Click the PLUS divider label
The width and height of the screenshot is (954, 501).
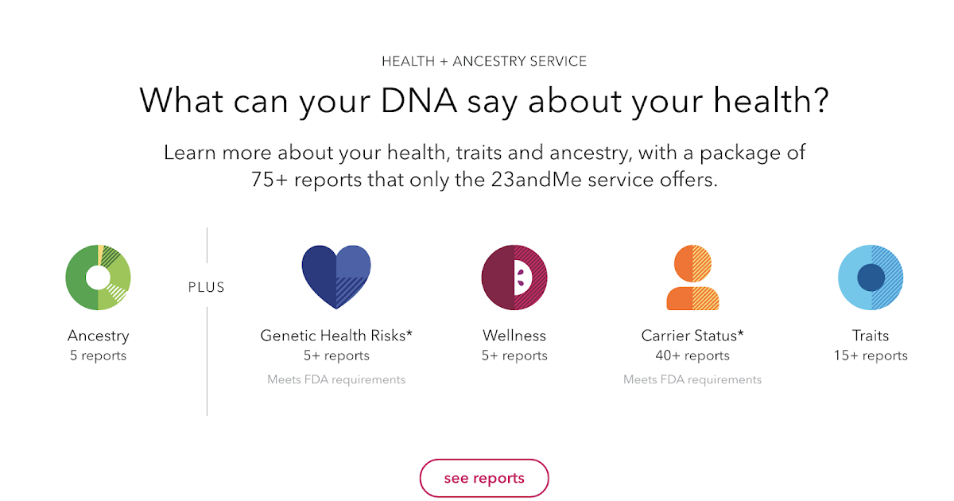[x=207, y=286]
